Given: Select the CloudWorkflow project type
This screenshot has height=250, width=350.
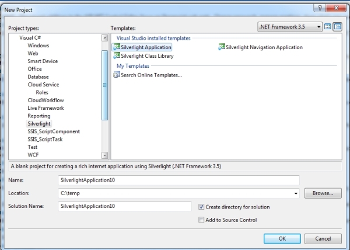Looking at the screenshot, I should pyautogui.click(x=45, y=100).
